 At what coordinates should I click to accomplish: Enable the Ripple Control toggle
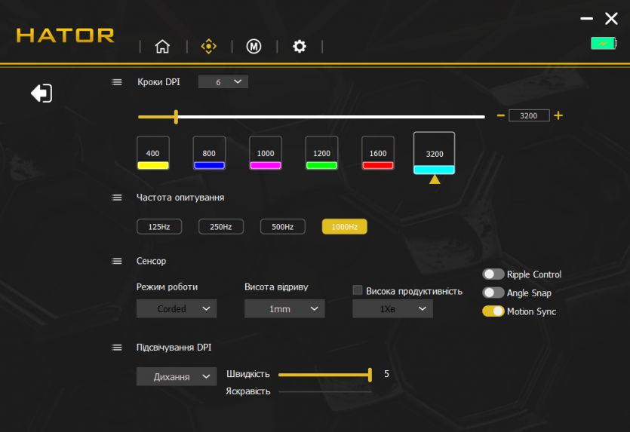(x=493, y=274)
